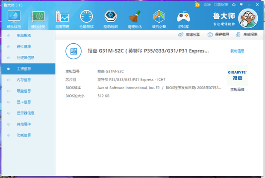
Task: Select 其他硬件 in the sidebar
Action: [28, 124]
